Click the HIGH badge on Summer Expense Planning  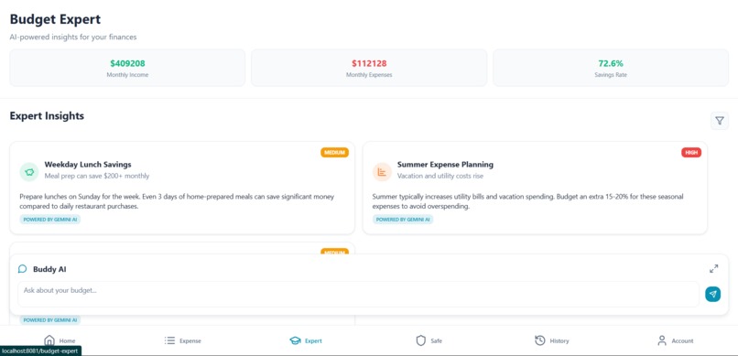coord(691,152)
